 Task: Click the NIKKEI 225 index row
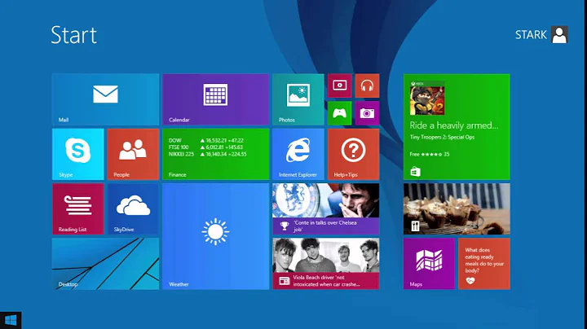tap(207, 154)
